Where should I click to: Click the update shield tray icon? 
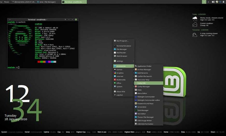click(x=217, y=2)
